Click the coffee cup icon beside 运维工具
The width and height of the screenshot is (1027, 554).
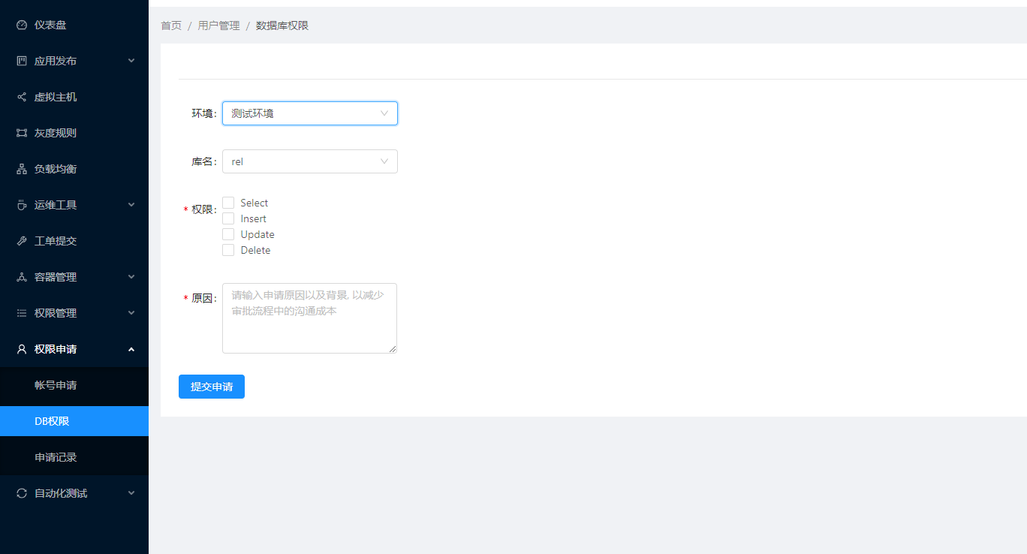point(22,205)
